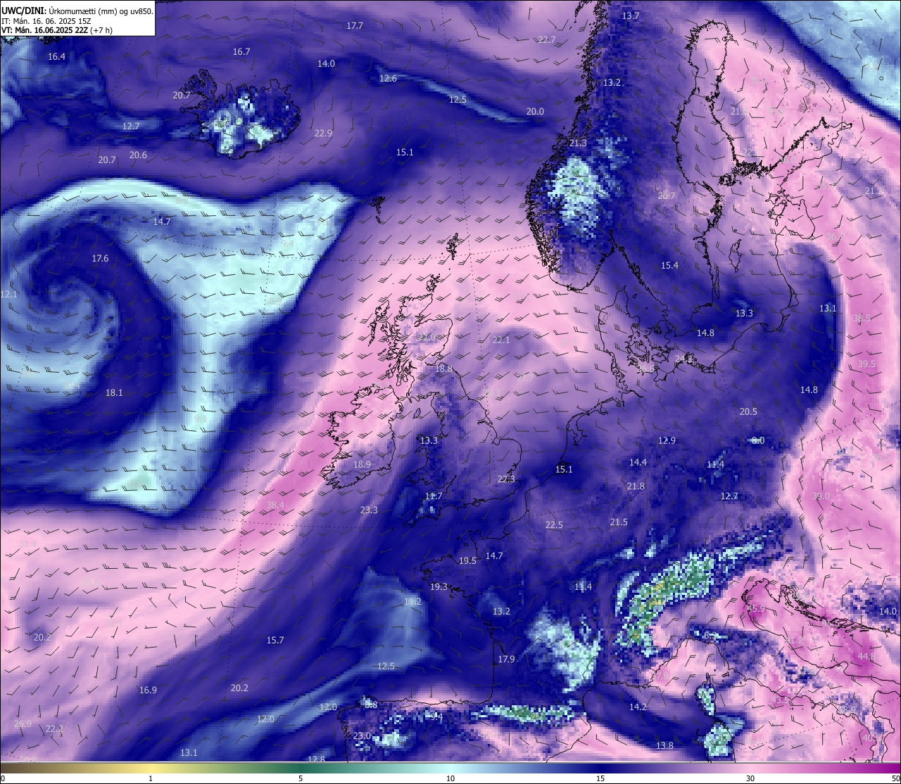Select the 22.1 value in the North Sea
This screenshot has height=784, width=901.
tap(500, 340)
